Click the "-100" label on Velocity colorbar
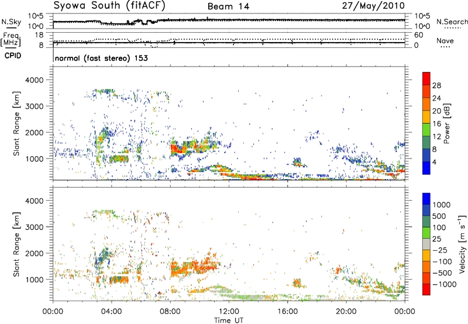This screenshot has height=324, width=468. (x=442, y=261)
